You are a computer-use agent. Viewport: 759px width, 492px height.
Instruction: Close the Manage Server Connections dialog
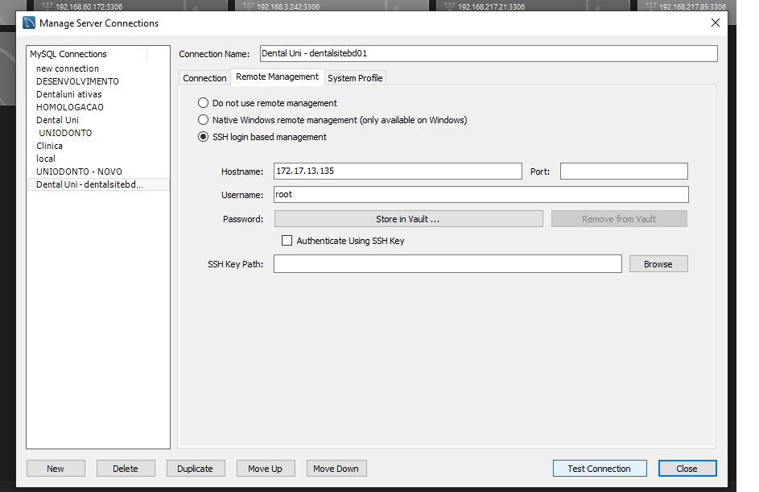coord(715,23)
